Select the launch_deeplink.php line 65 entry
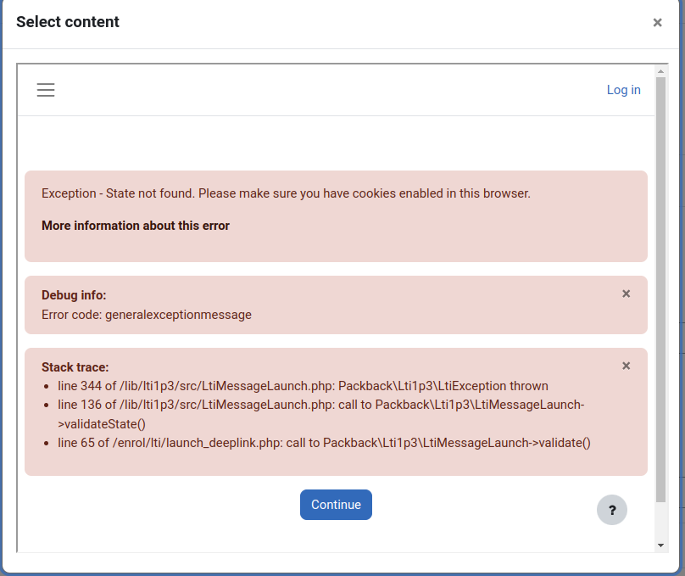685x576 pixels. [324, 443]
